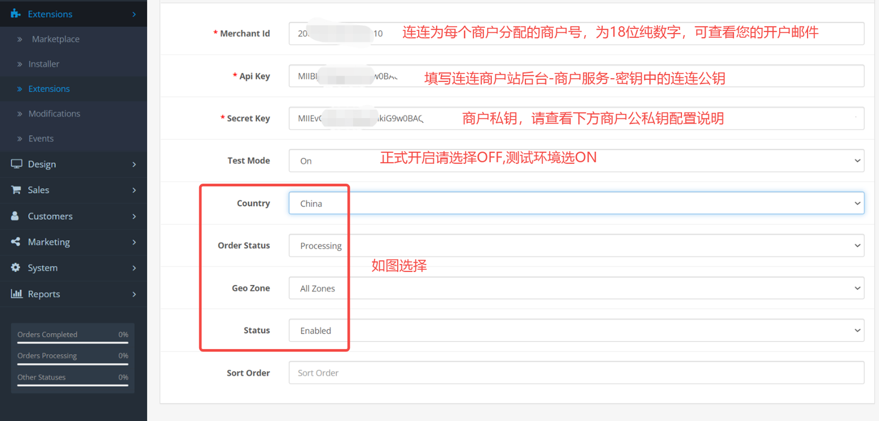Viewport: 879px width, 421px height.
Task: Expand the System menu chevron
Action: [134, 268]
